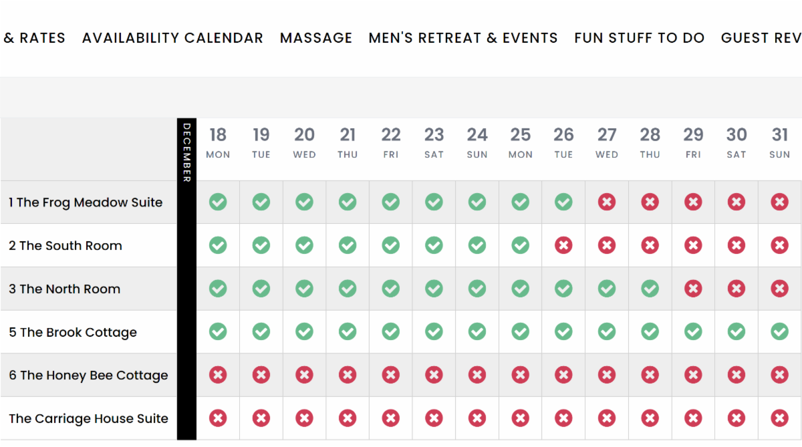802x447 pixels.
Task: Select South Room unavailable mark on Tuesday 26
Action: 563,245
